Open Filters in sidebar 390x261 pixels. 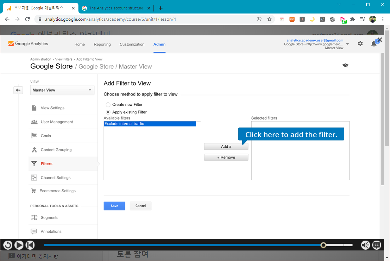point(47,164)
